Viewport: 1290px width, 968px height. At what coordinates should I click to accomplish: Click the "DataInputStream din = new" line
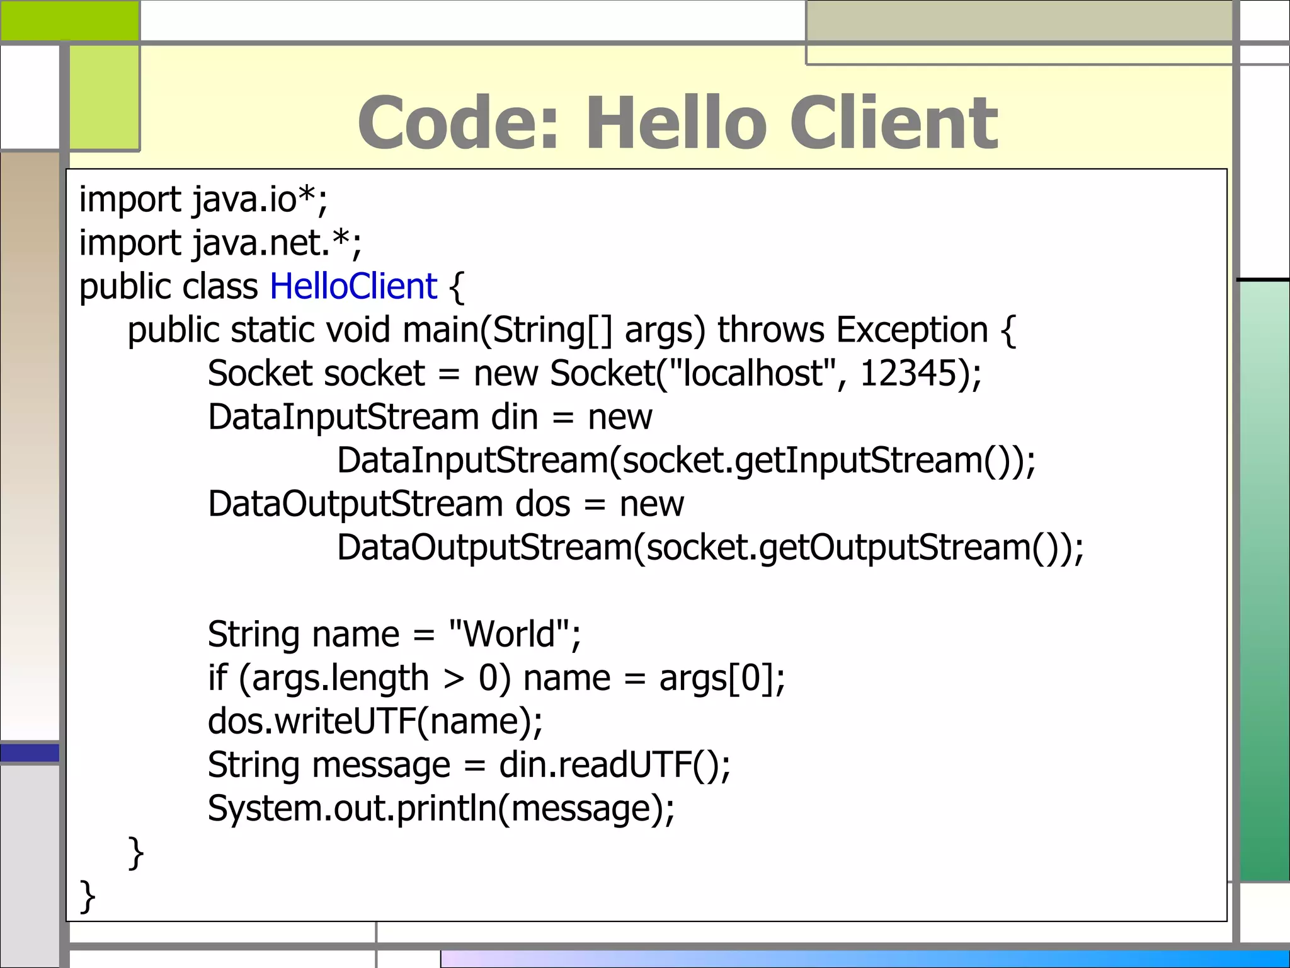[x=430, y=417]
